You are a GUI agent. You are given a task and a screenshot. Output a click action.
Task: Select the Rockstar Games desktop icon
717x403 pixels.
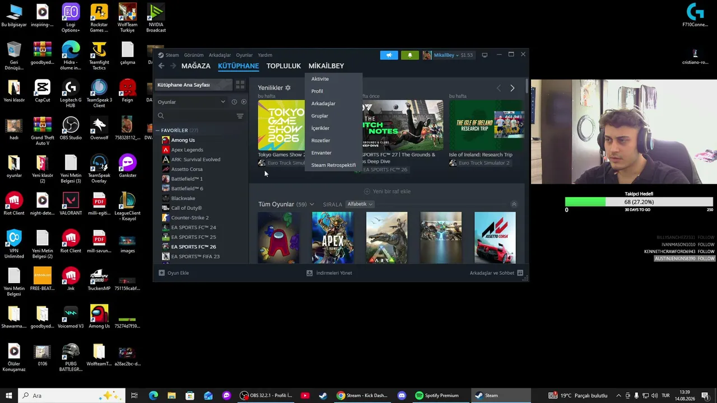pos(99,18)
